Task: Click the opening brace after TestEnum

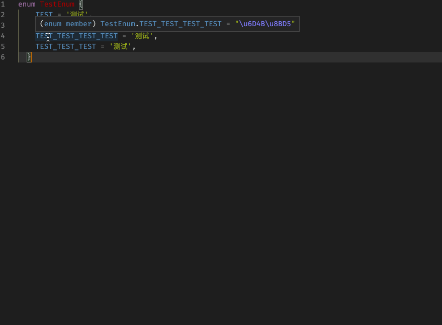Action: [x=81, y=4]
